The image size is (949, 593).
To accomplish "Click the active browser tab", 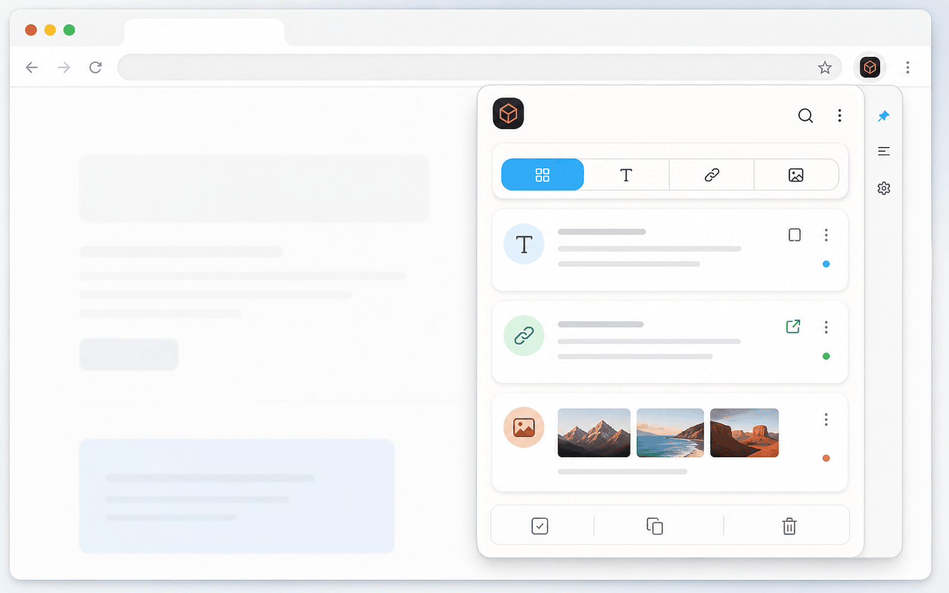I will (x=204, y=32).
